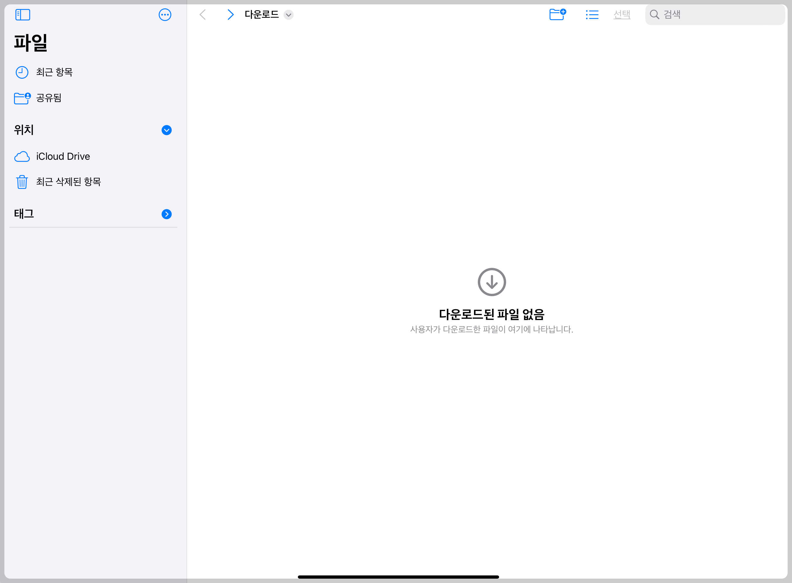Switch view using list view icon

[592, 15]
